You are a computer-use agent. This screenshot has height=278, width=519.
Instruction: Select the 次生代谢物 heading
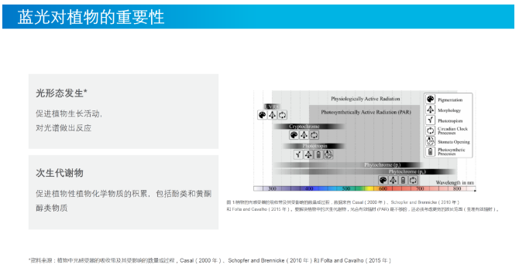[x=60, y=173]
